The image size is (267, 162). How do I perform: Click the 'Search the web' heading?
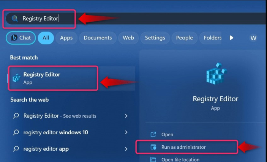click(30, 100)
